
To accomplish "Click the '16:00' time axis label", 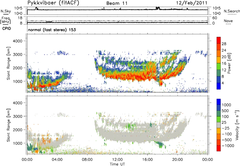I will tap(147, 160).
